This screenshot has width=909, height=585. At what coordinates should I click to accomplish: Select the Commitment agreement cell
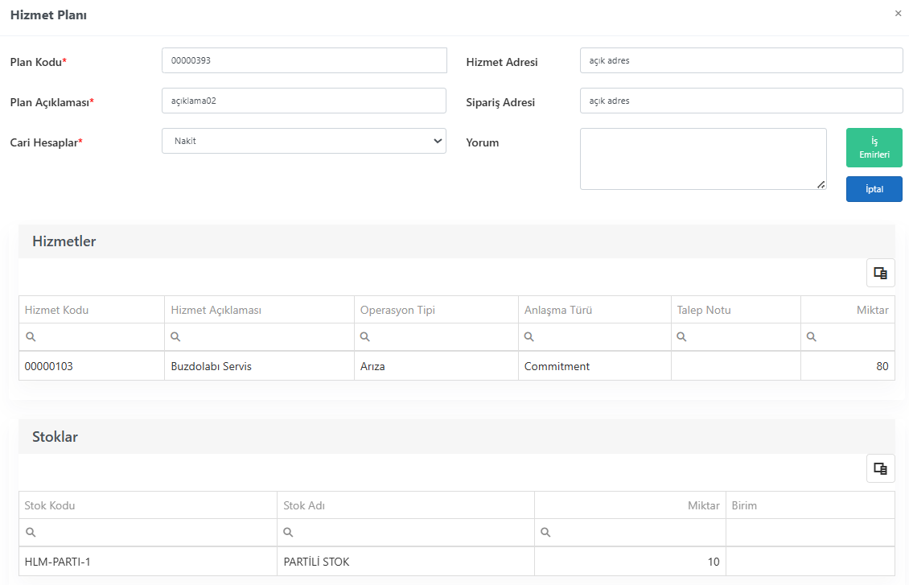coord(594,366)
